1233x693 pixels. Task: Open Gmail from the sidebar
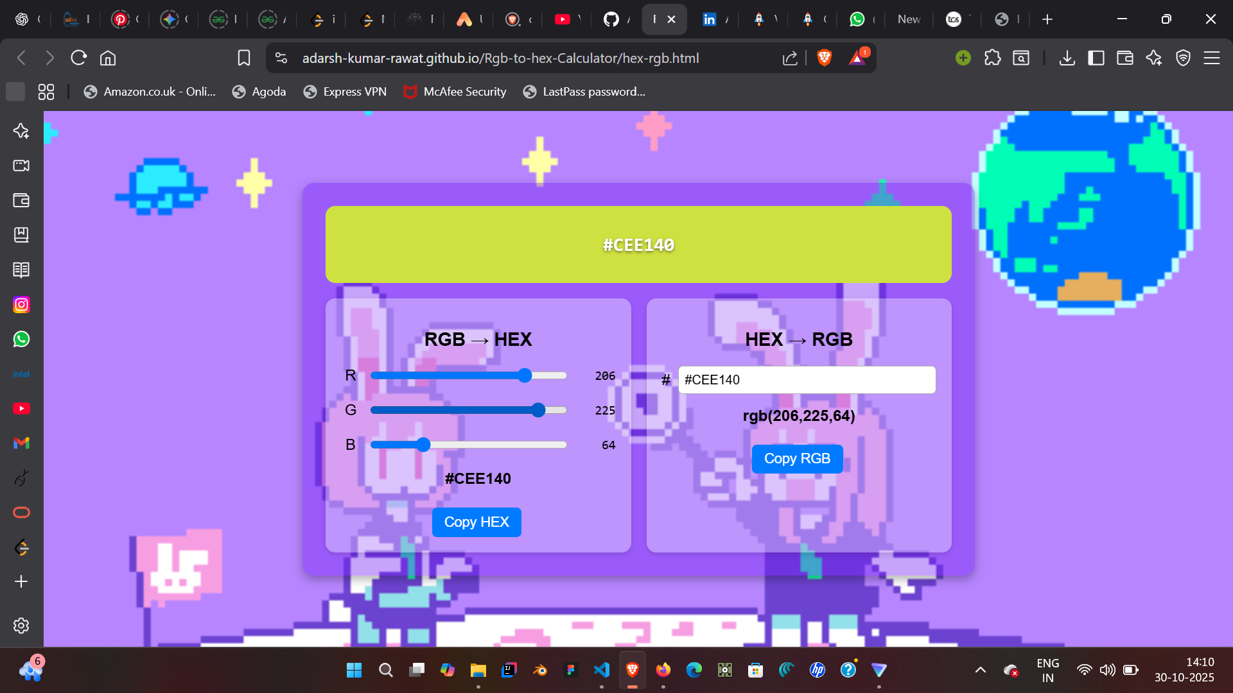21,443
